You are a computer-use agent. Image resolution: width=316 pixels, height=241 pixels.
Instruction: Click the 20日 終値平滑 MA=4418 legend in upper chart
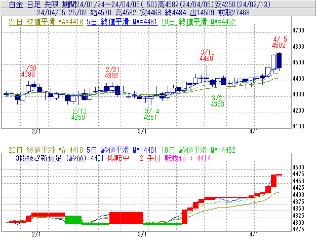46,22
